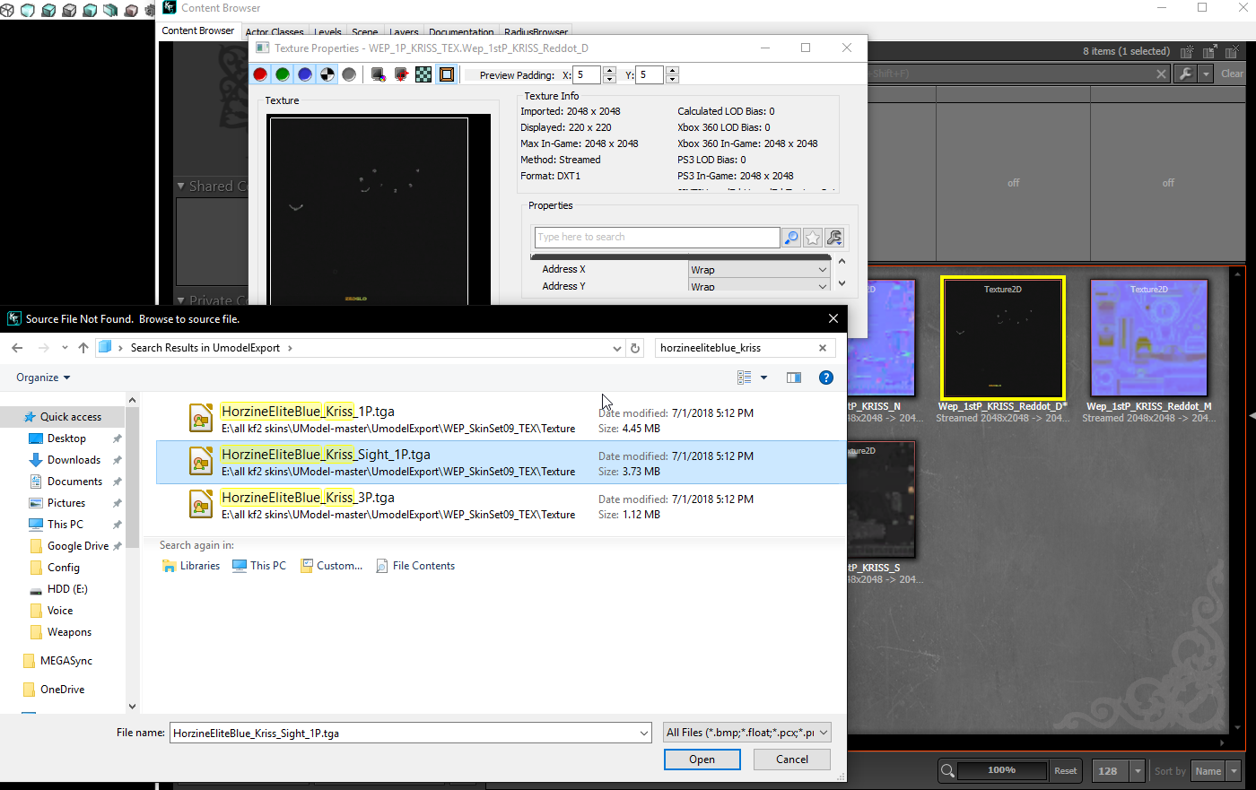Image resolution: width=1256 pixels, height=790 pixels.
Task: Expand the File name dropdown arrow
Action: [x=644, y=734]
